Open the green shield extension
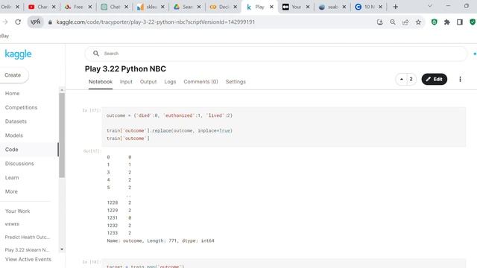This screenshot has height=268, width=477. [434, 22]
